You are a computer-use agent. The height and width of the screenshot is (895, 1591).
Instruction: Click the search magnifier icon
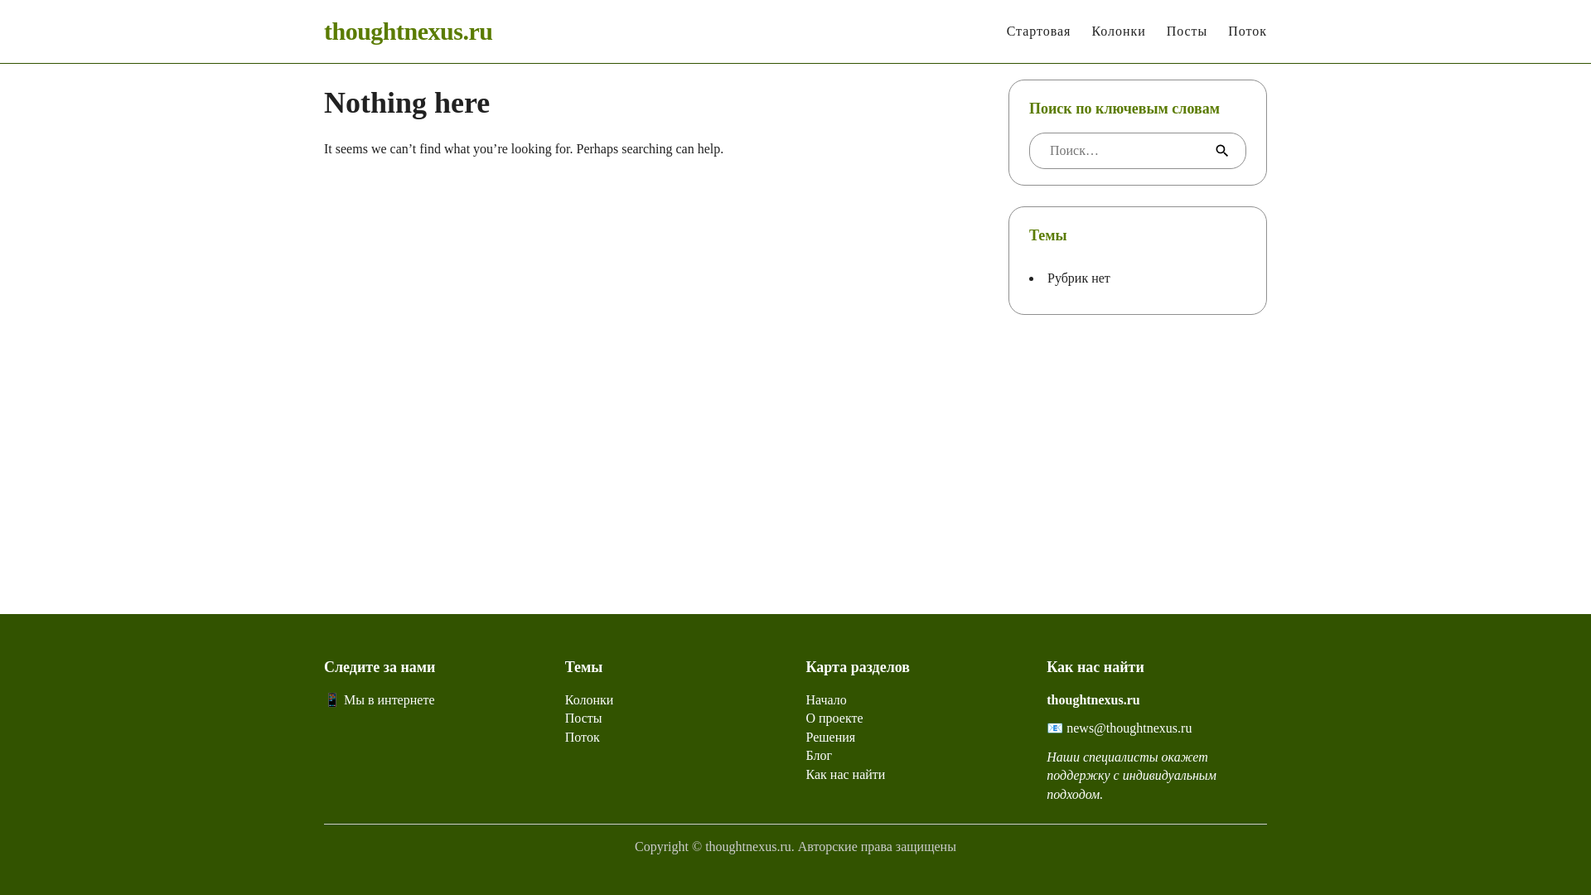(x=1221, y=151)
